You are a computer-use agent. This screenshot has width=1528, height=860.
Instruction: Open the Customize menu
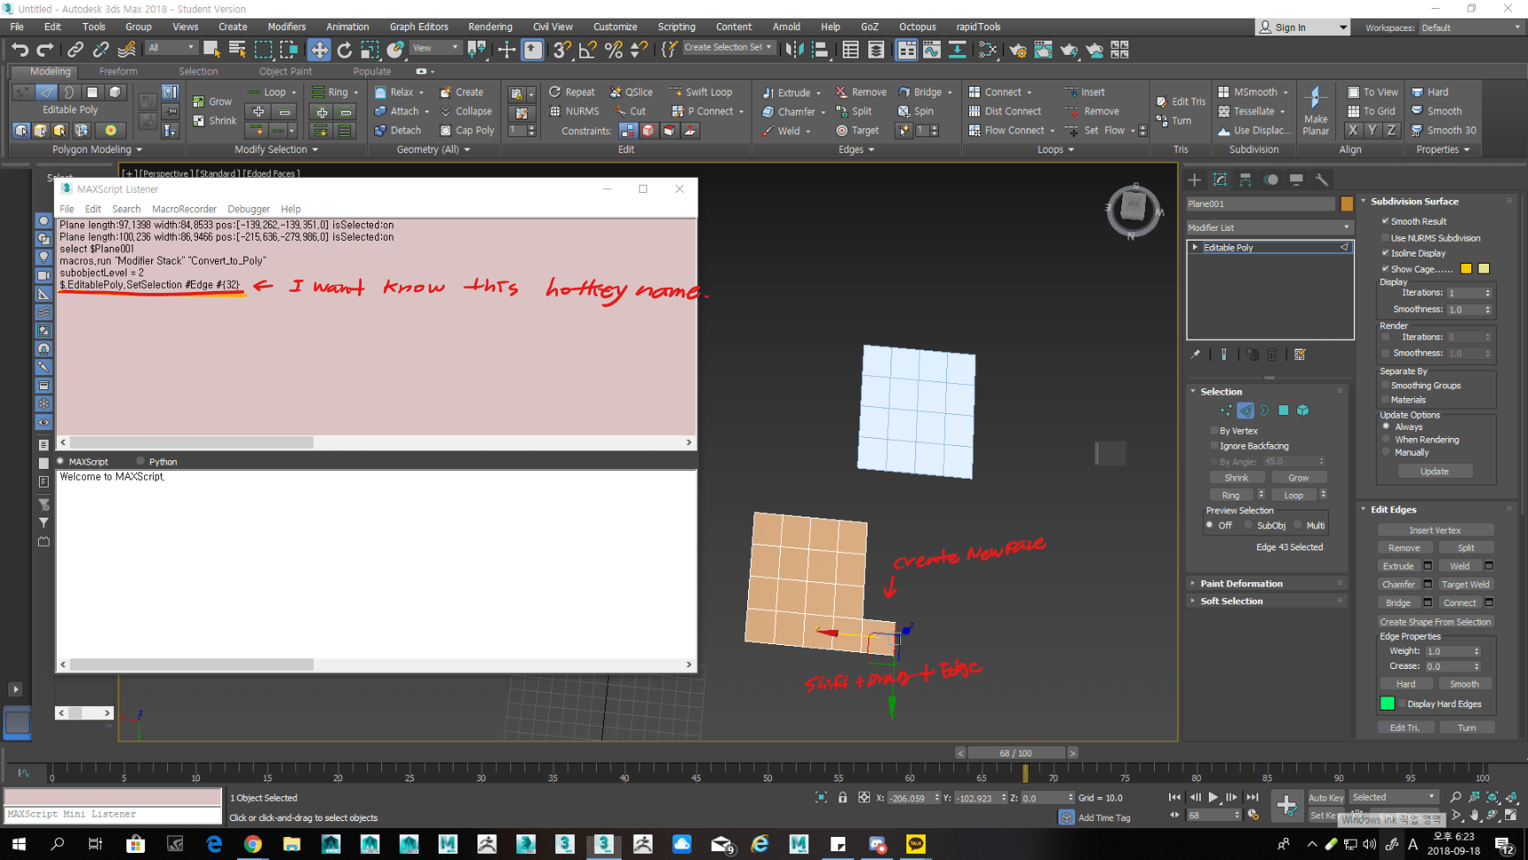point(615,27)
